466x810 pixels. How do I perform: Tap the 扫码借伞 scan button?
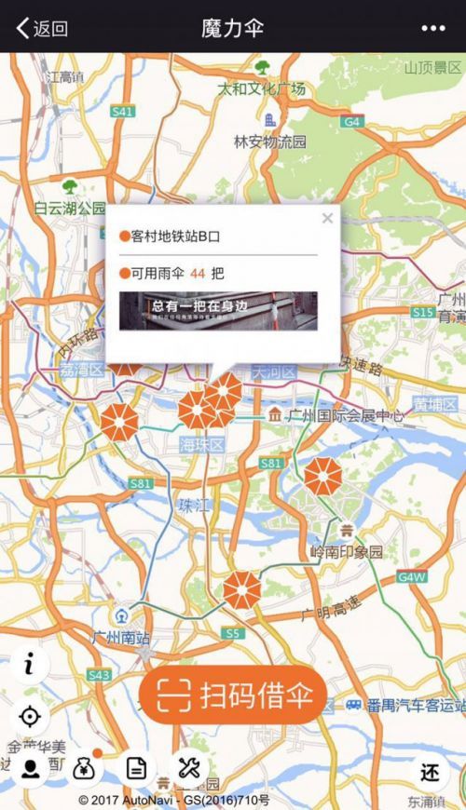click(x=233, y=695)
